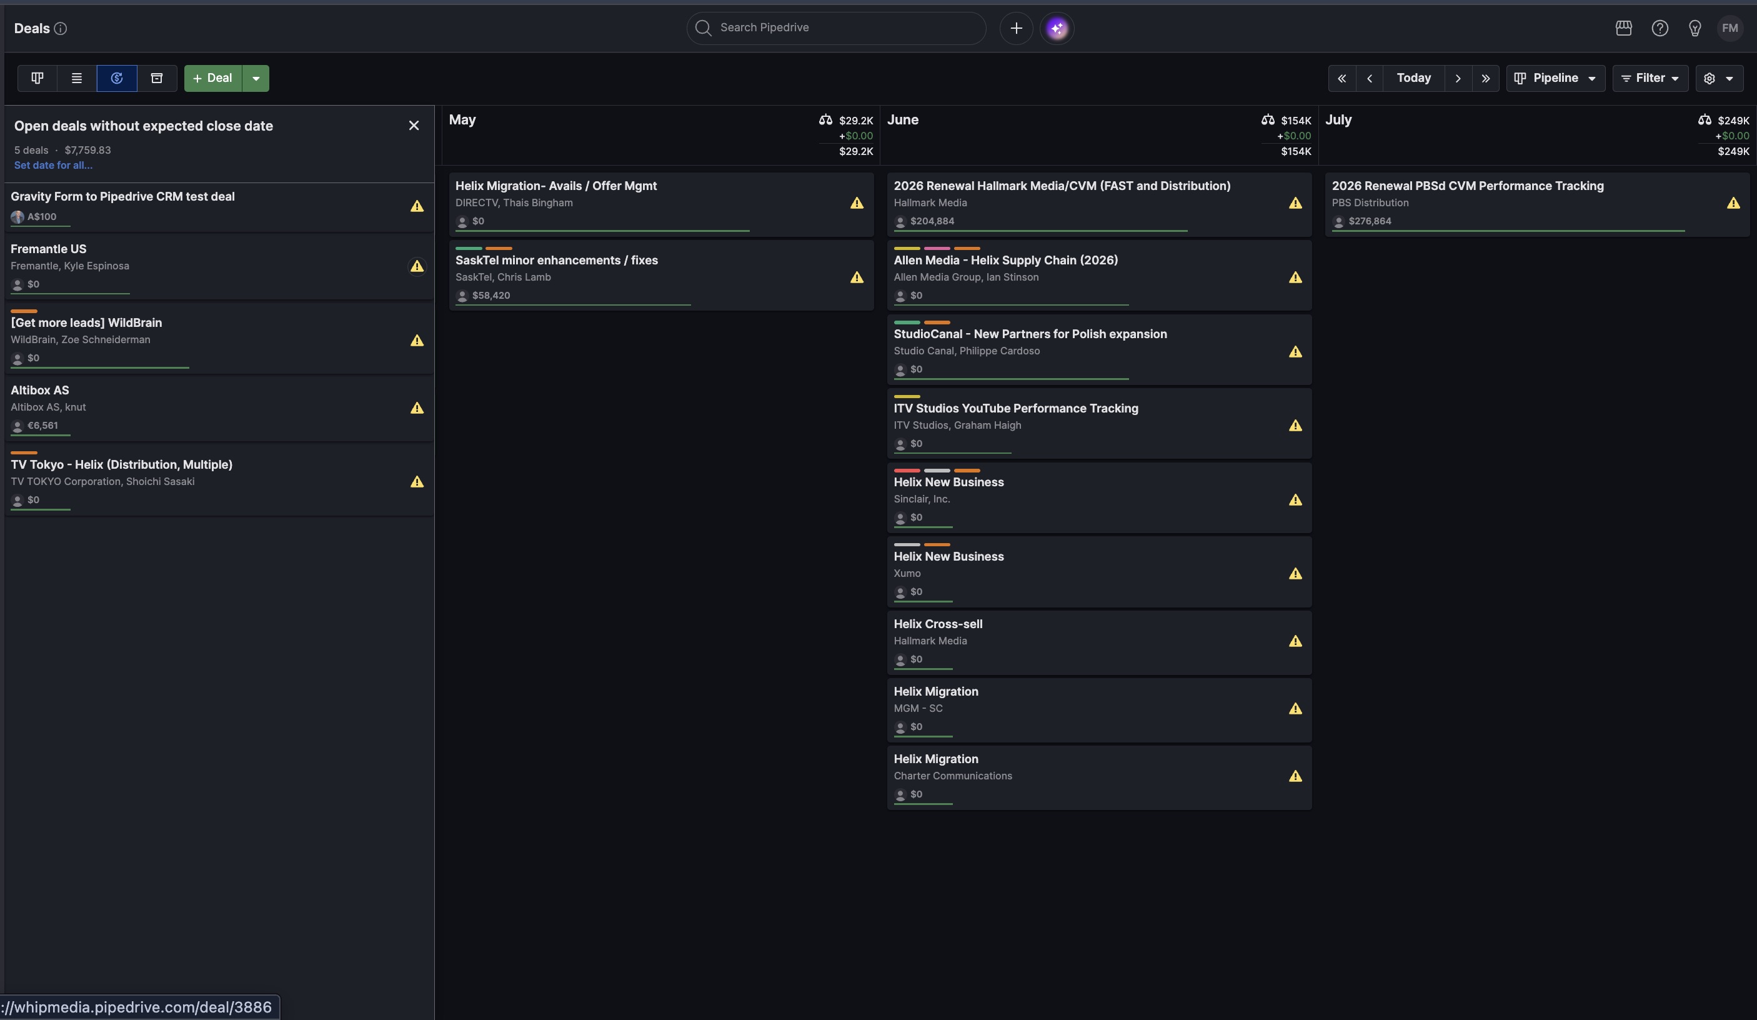Open MGM - SC Helix Migration deal

point(1099,711)
